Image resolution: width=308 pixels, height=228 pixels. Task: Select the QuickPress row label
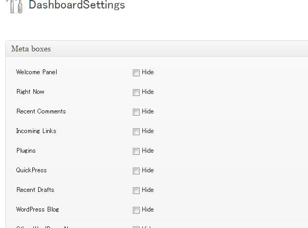[x=31, y=170]
